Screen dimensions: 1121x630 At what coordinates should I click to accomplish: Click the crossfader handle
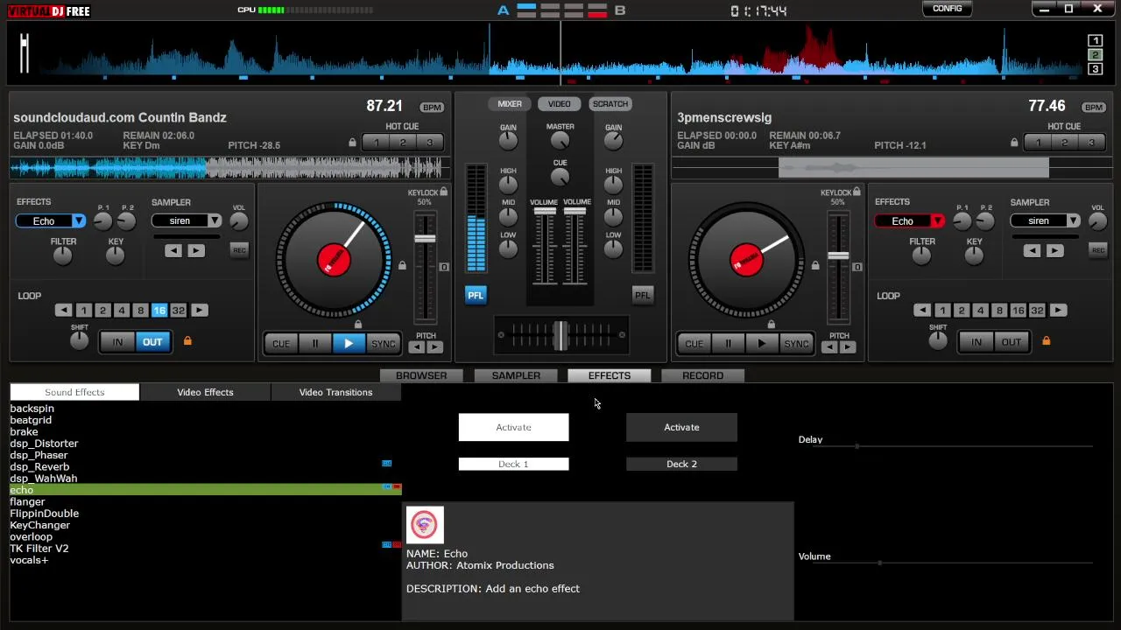click(560, 335)
